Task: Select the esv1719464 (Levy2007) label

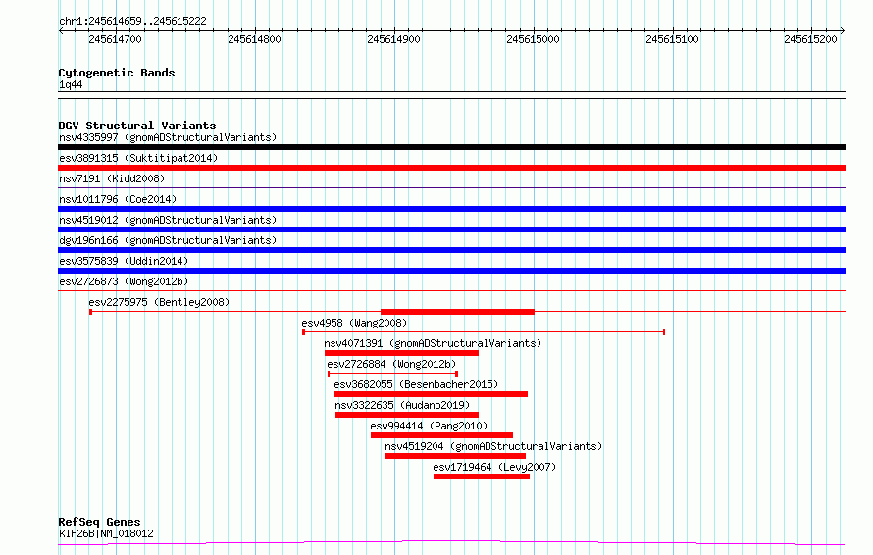Action: pos(494,467)
